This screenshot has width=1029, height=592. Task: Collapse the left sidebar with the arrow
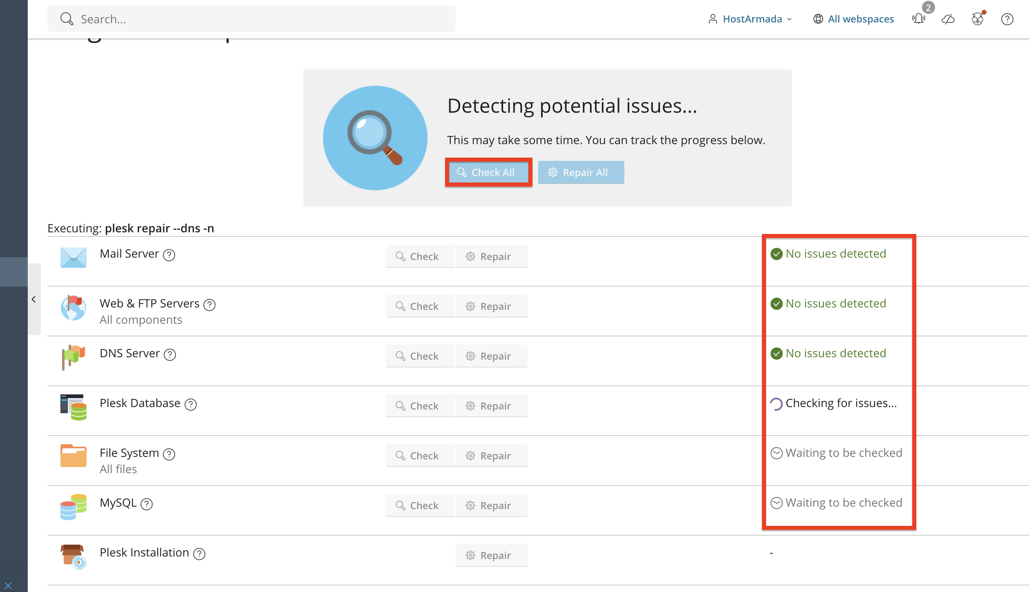(x=34, y=299)
